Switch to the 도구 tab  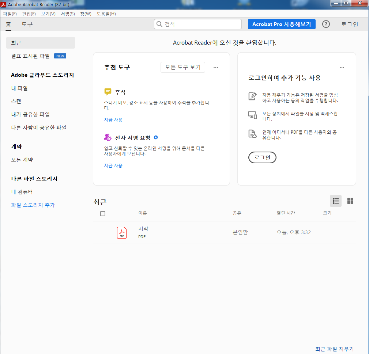coord(27,24)
